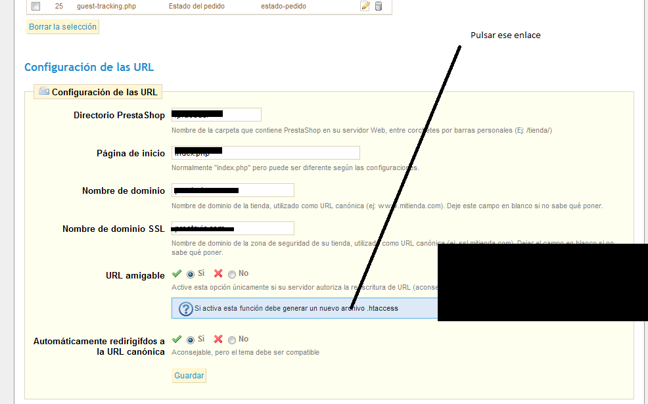The height and width of the screenshot is (404, 648).
Task: Choose Sí for automatic canonical URL redirect
Action: coord(191,340)
